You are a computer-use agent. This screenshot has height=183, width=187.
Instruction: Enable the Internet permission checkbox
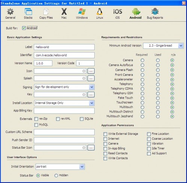(105, 139)
